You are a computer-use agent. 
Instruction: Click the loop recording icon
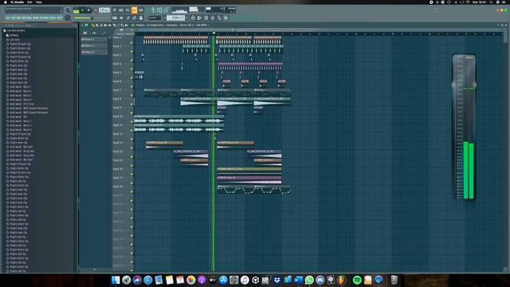tap(141, 10)
